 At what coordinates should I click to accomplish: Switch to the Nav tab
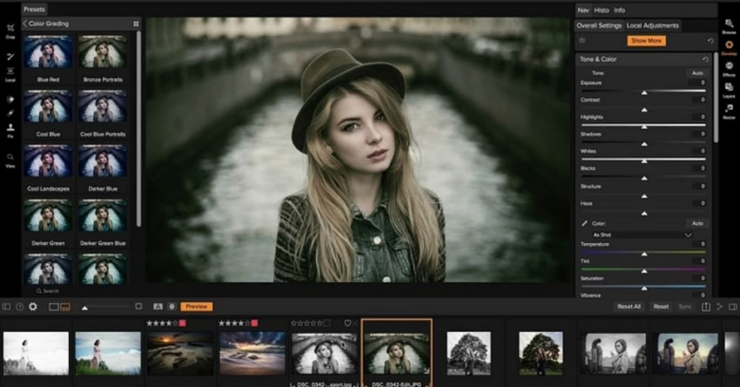[x=583, y=10]
